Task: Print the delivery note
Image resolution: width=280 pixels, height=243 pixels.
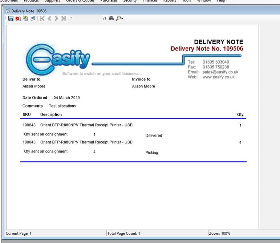Action: (x=33, y=19)
